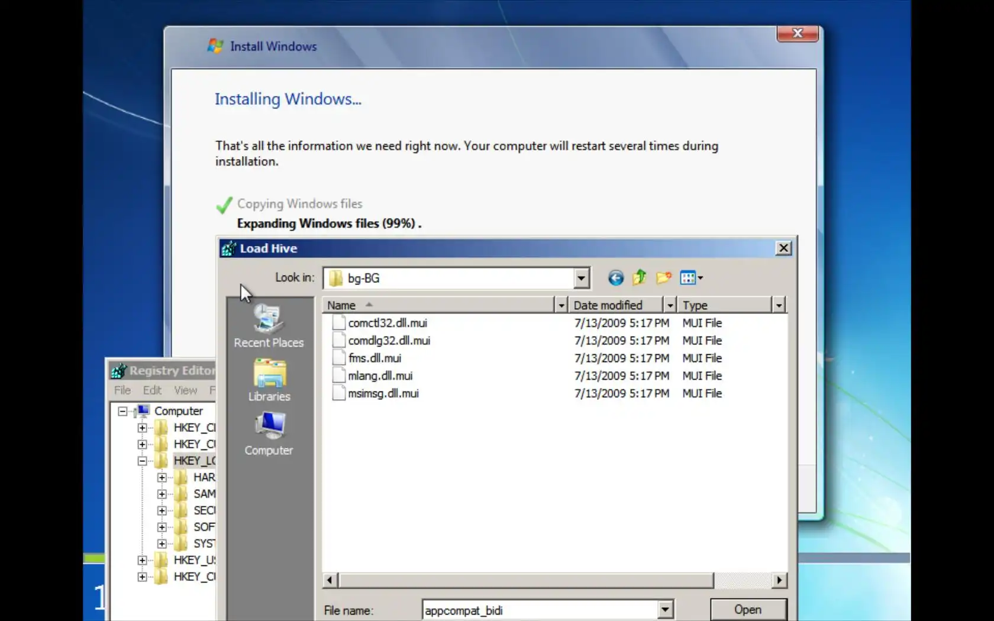The width and height of the screenshot is (994, 621).
Task: Open the Date modified column dropdown arrow
Action: [670, 305]
